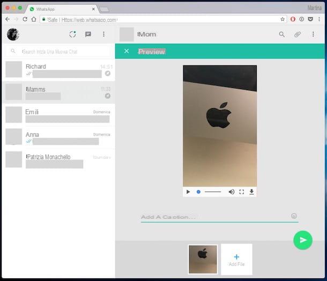327x281 pixels.
Task: Mute the video with speaker icon
Action: tap(231, 192)
